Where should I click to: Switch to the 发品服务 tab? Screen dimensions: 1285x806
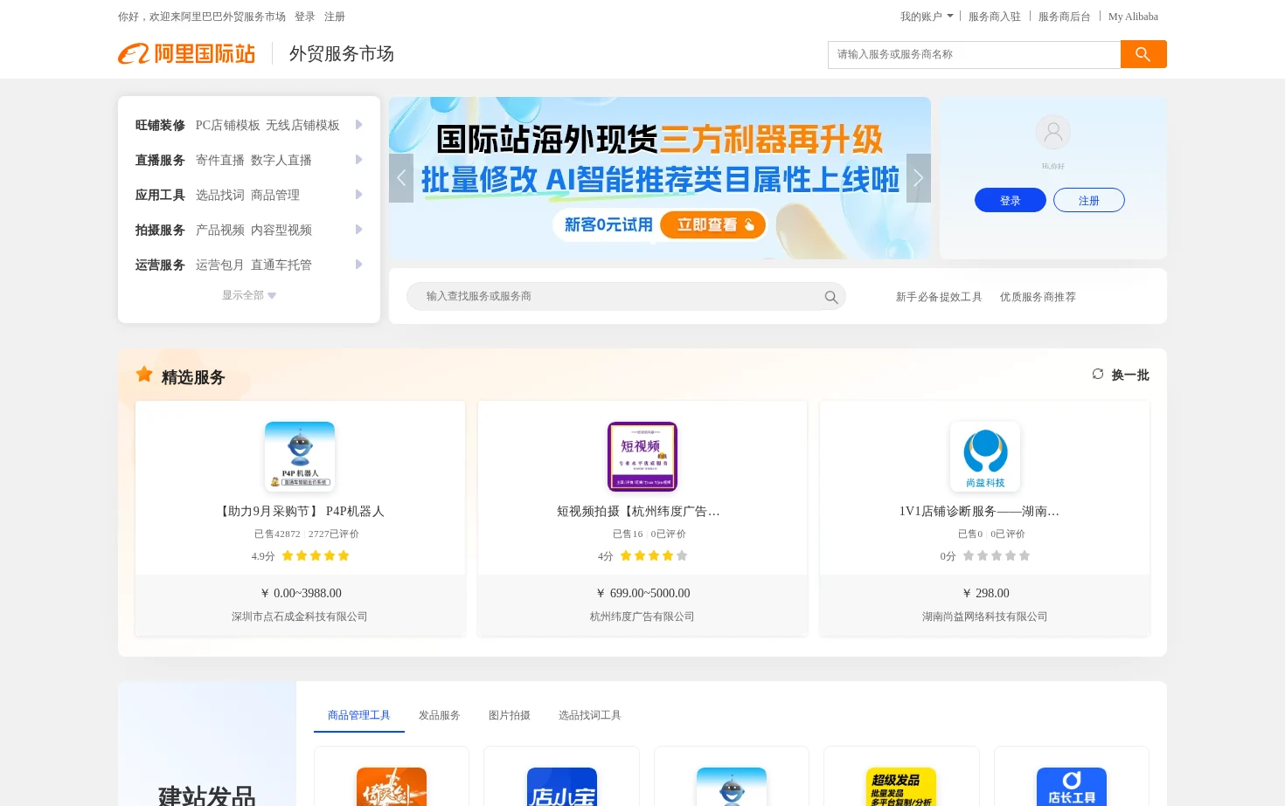tap(440, 715)
